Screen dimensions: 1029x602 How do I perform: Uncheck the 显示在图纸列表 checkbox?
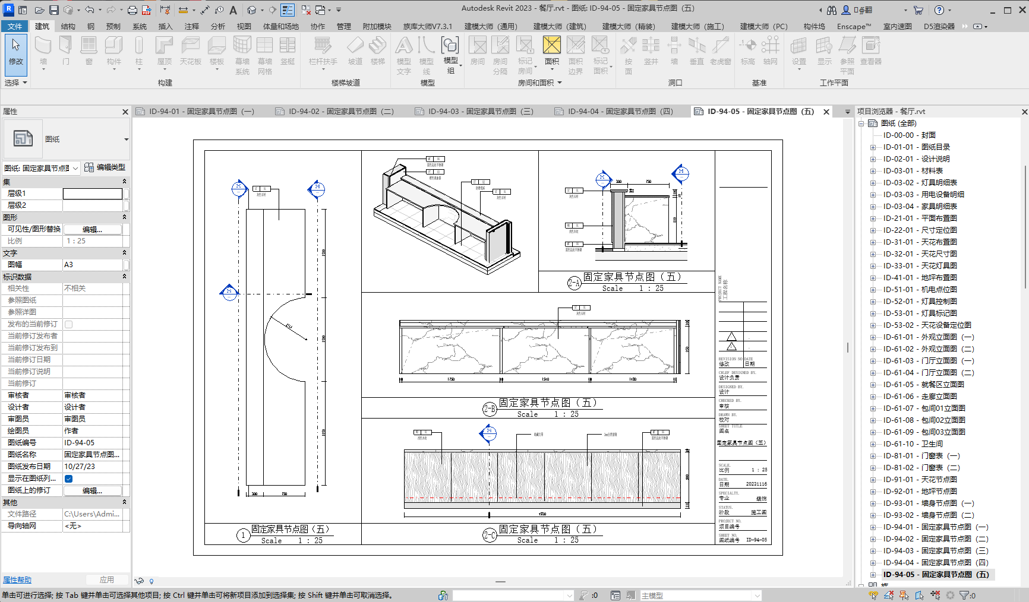(x=69, y=479)
